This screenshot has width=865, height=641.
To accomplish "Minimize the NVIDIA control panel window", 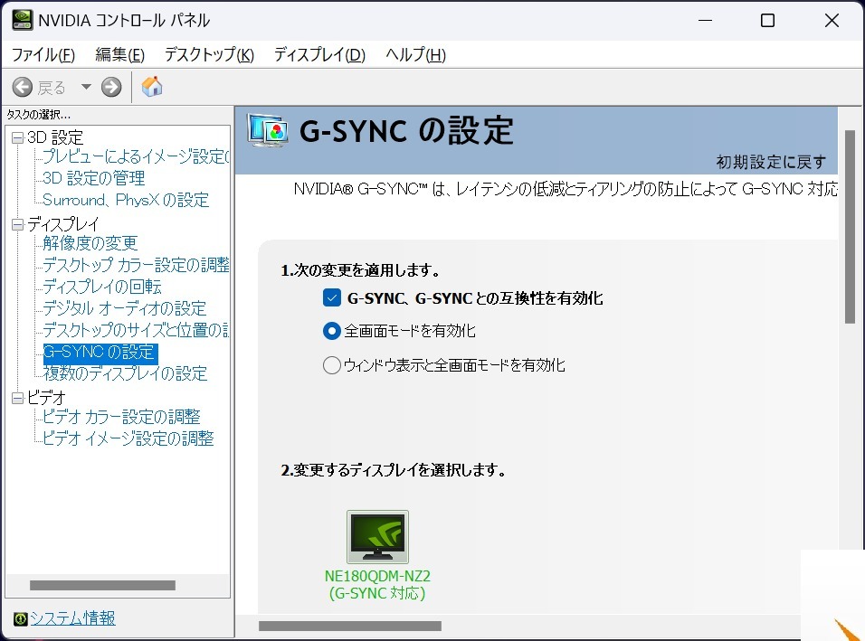I will [x=705, y=21].
